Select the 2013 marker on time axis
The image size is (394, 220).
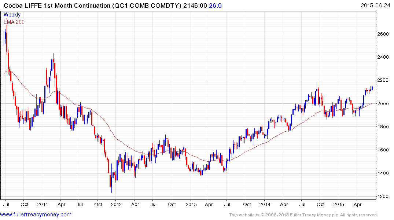point(190,205)
